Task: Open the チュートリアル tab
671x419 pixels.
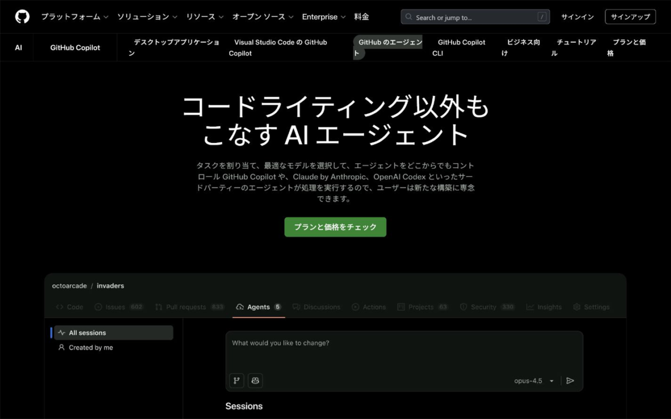Action: point(573,48)
